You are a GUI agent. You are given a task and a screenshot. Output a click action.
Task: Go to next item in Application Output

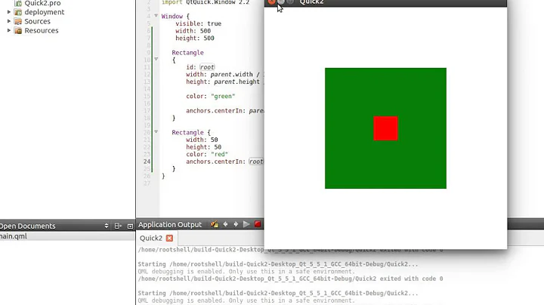pos(236,224)
